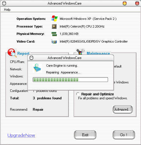The width and height of the screenshot is (141, 145).
Task: Click the Maintenance tools icon
Action: click(x=80, y=52)
